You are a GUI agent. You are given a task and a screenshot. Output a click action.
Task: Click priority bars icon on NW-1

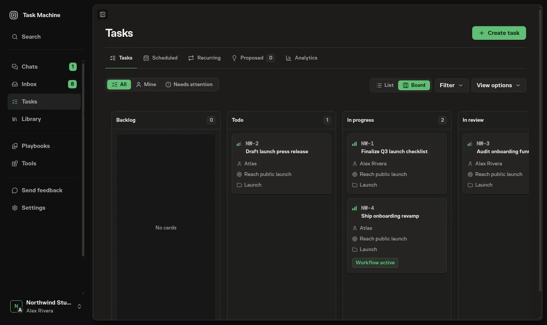click(354, 144)
